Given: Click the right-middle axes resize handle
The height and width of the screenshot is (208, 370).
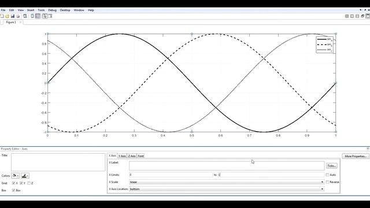Looking at the screenshot, I should (x=336, y=83).
